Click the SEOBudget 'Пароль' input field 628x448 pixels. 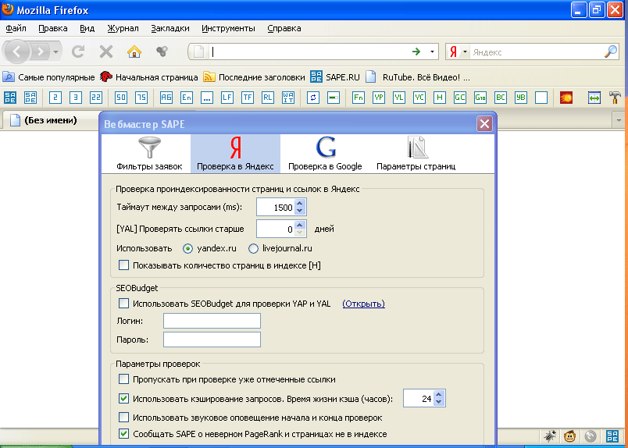point(212,340)
